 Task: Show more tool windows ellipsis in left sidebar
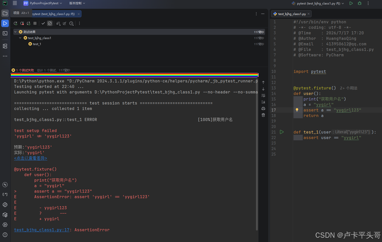[x=5, y=56]
